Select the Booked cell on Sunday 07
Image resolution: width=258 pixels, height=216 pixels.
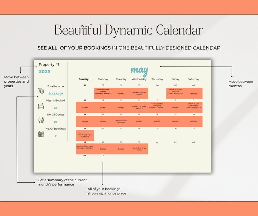pyautogui.click(x=85, y=107)
